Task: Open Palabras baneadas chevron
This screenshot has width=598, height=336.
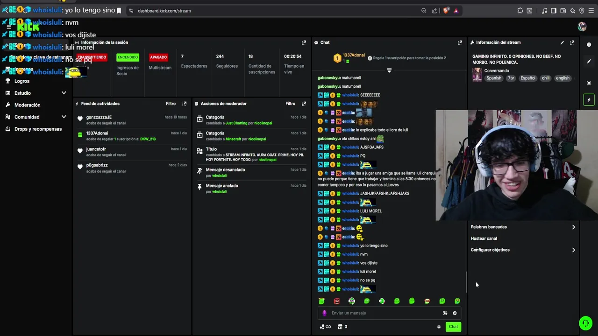Action: pyautogui.click(x=574, y=227)
